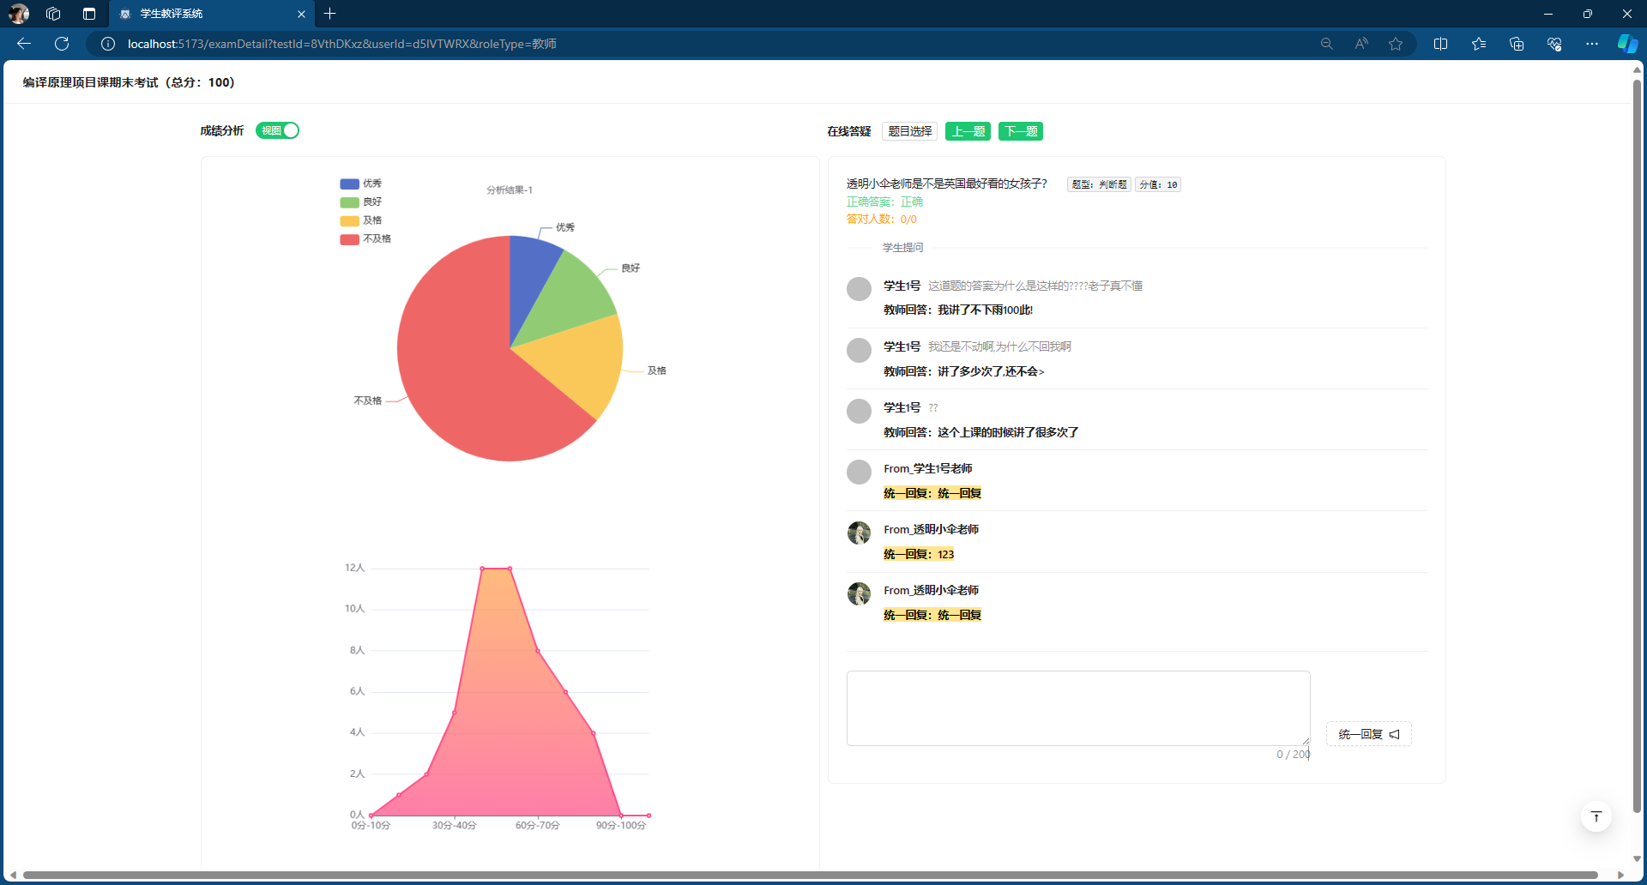Open the workspaces icon

53,14
